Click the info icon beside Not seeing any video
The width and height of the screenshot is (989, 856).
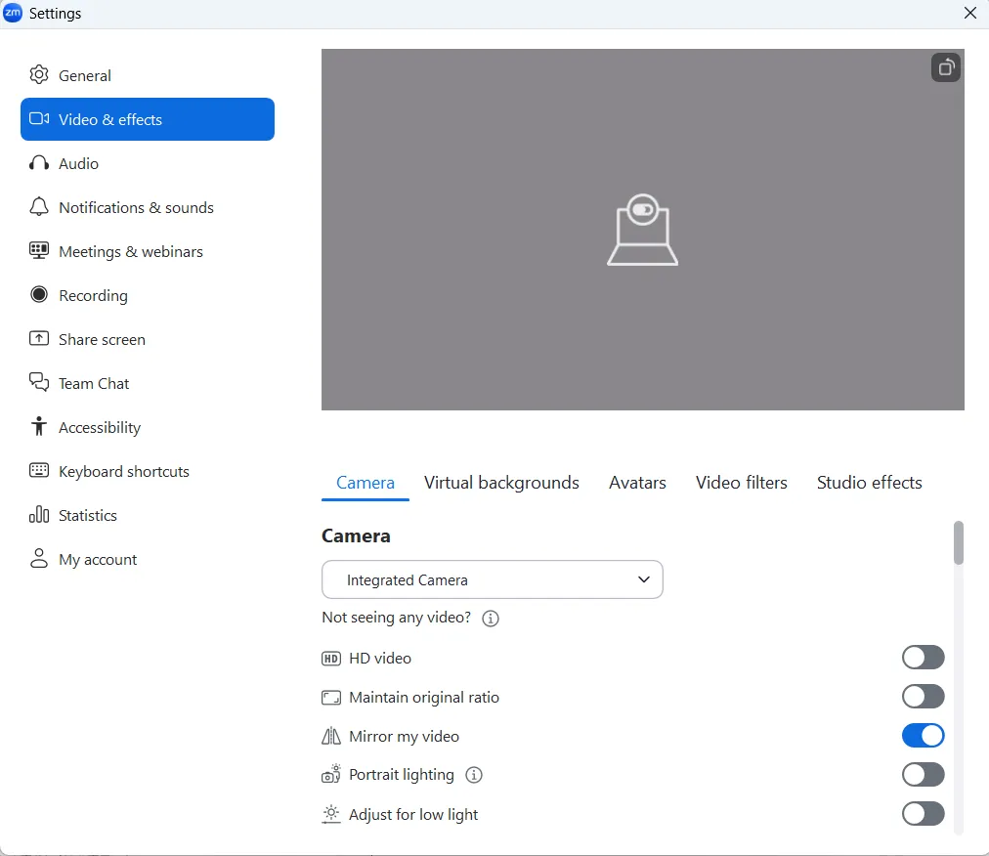click(x=491, y=619)
